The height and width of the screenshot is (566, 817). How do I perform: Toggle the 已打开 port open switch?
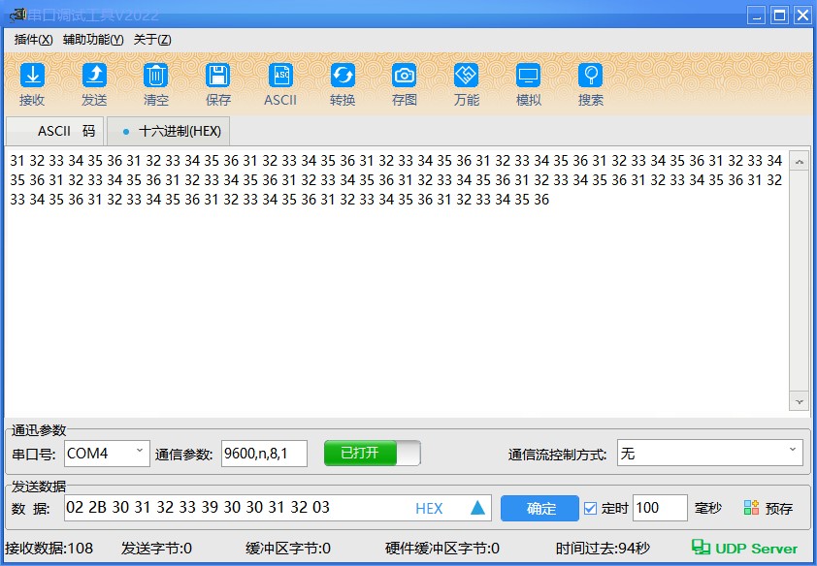click(x=372, y=454)
